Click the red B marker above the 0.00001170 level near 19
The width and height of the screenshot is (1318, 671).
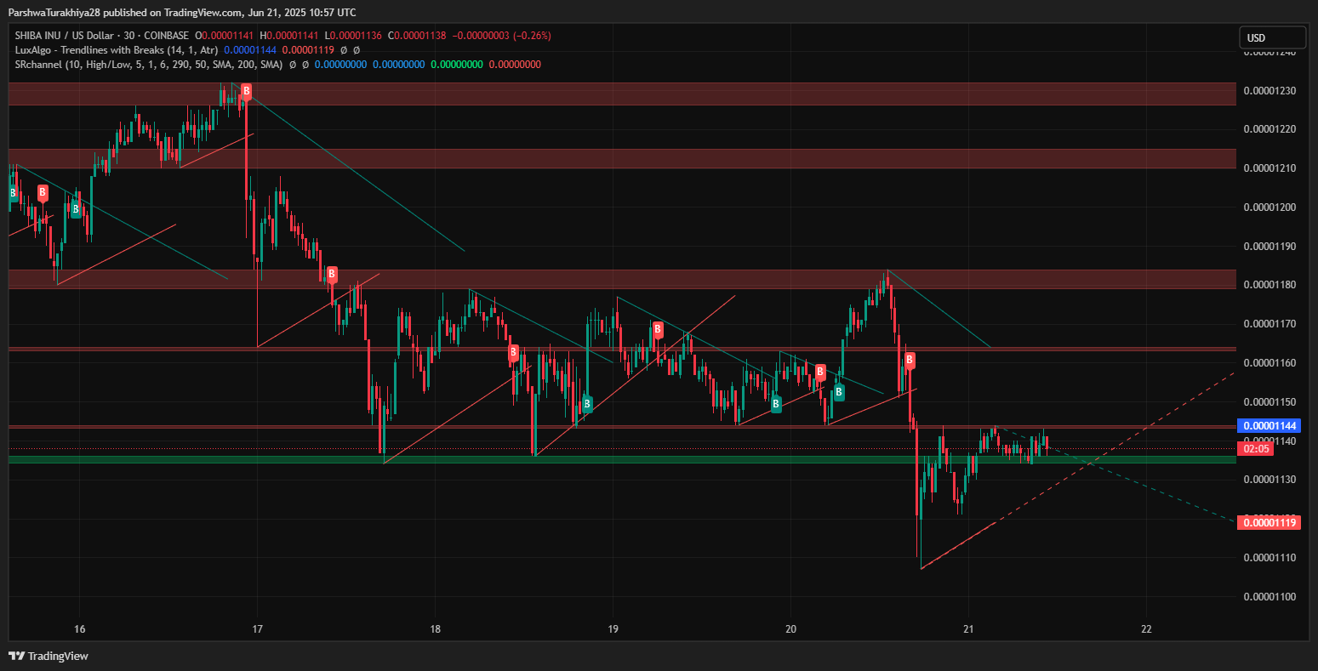click(x=658, y=327)
